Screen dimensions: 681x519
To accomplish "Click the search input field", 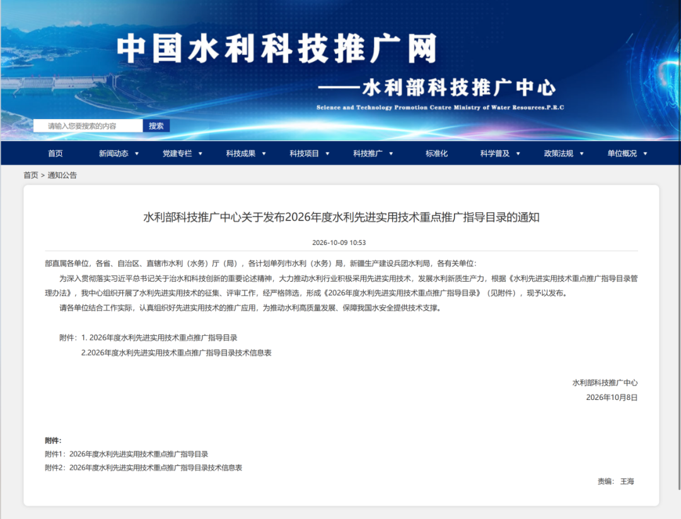I will 88,126.
